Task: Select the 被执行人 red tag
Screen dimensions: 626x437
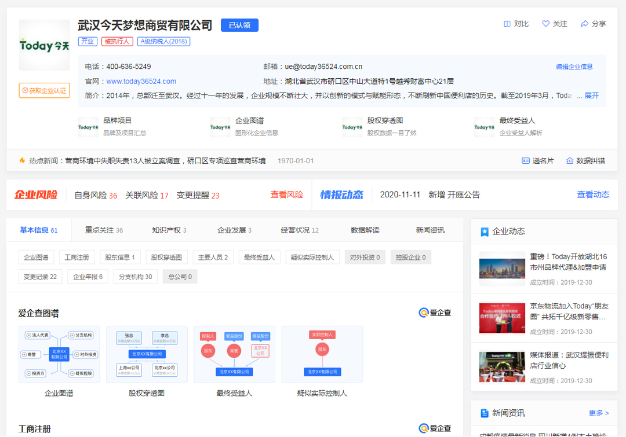Action: tap(117, 42)
